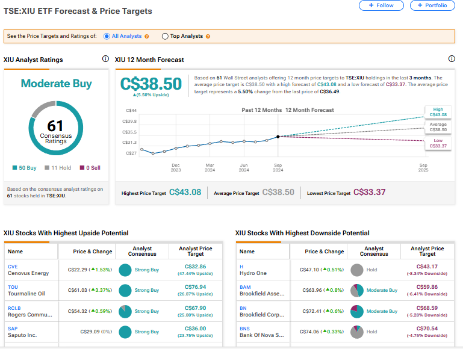Click Rogers Communications consensus pie icon
The height and width of the screenshot is (349, 463).
125,312
